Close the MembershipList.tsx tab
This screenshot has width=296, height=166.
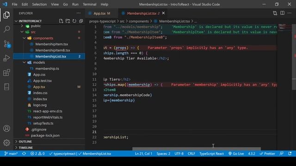[163, 13]
